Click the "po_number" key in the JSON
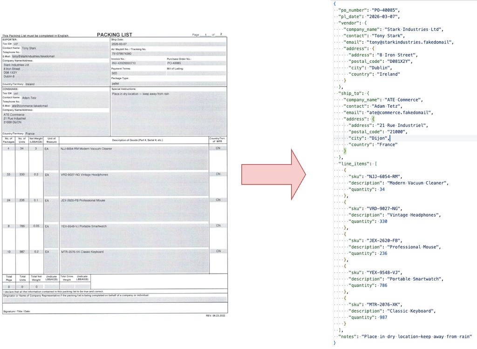The image size is (477, 349). [x=352, y=10]
